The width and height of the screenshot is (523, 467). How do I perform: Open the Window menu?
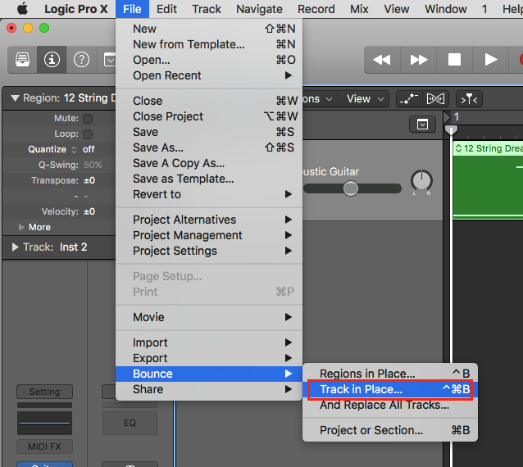[446, 9]
